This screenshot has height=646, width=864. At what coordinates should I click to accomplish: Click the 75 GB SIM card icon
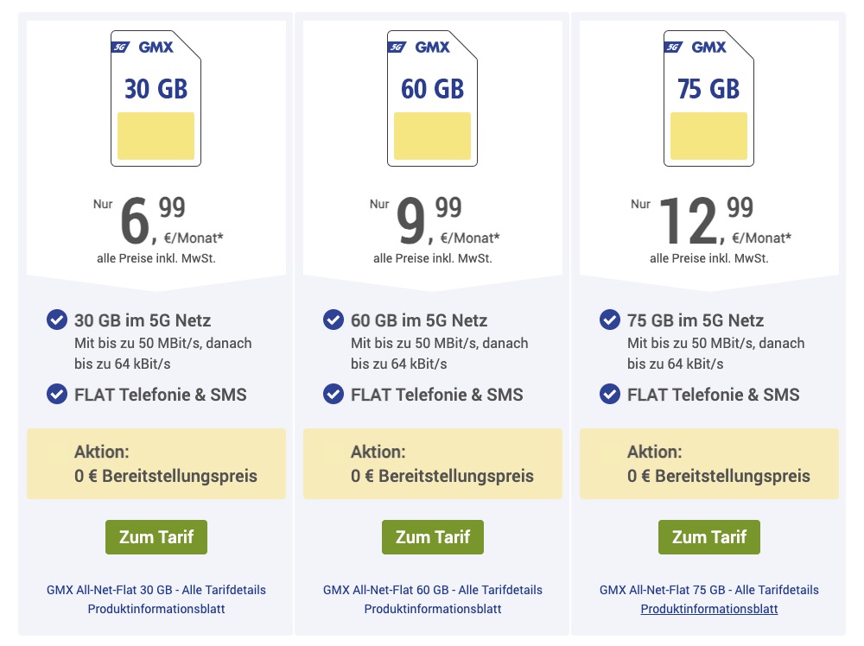[708, 98]
